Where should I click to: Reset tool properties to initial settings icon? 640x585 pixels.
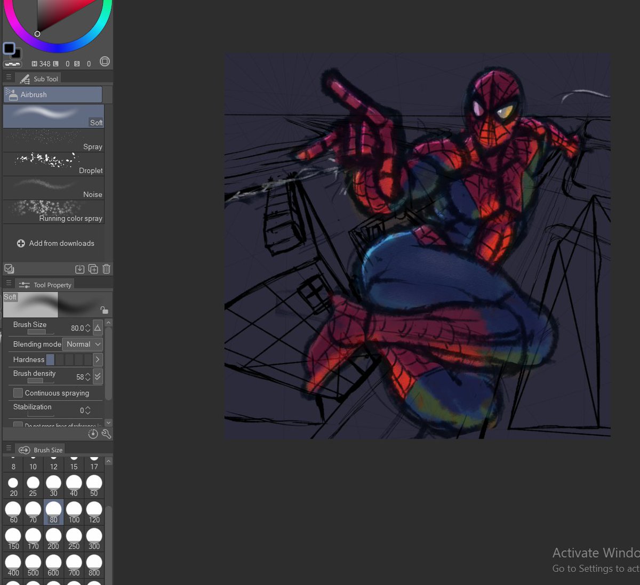point(93,434)
